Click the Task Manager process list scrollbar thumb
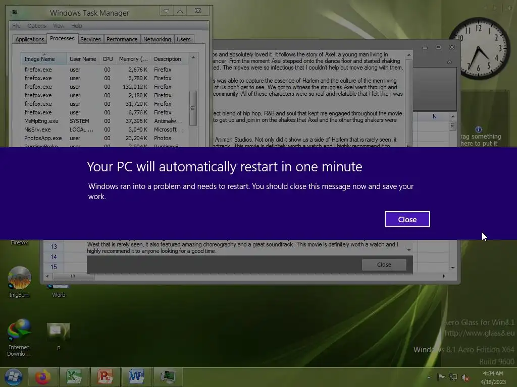 pos(193,108)
